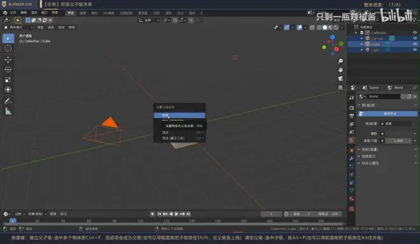This screenshot has width=420, height=244.
Task: Open the overlays options dropdown arrow
Action: coord(305,27)
